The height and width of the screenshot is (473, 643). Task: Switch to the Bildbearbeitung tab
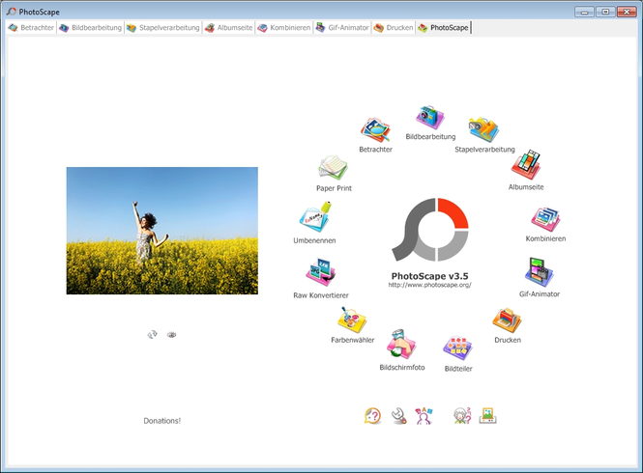click(90, 27)
